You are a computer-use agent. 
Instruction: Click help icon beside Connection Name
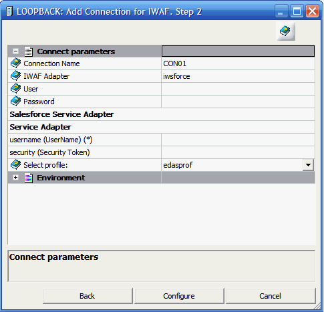point(15,63)
